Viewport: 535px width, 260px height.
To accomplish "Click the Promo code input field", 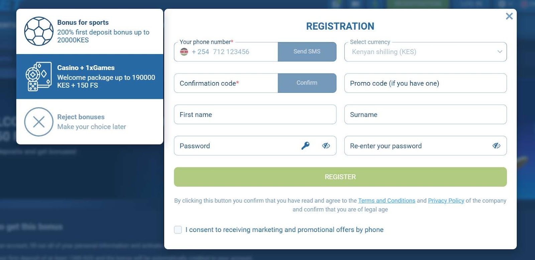I will (x=425, y=83).
